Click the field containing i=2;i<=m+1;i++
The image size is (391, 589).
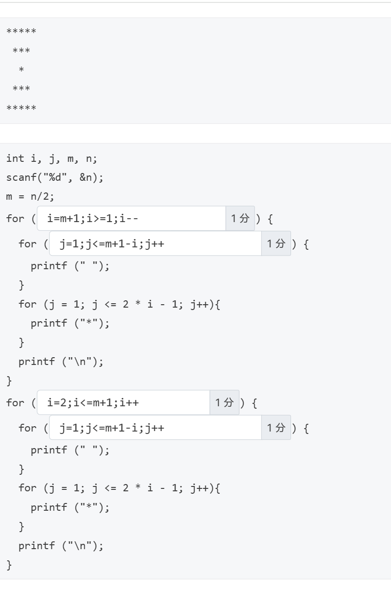pyautogui.click(x=123, y=402)
